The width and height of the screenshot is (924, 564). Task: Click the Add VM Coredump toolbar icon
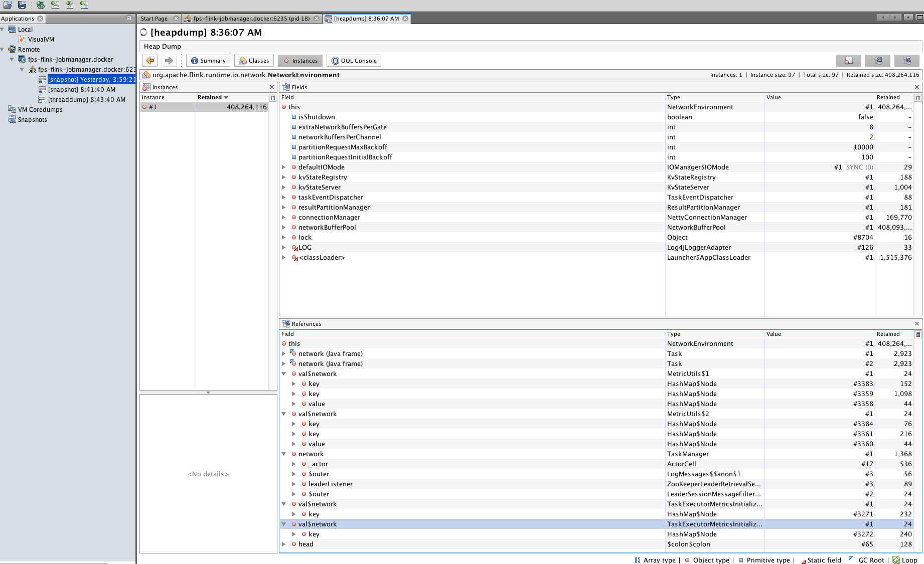tap(70, 5)
